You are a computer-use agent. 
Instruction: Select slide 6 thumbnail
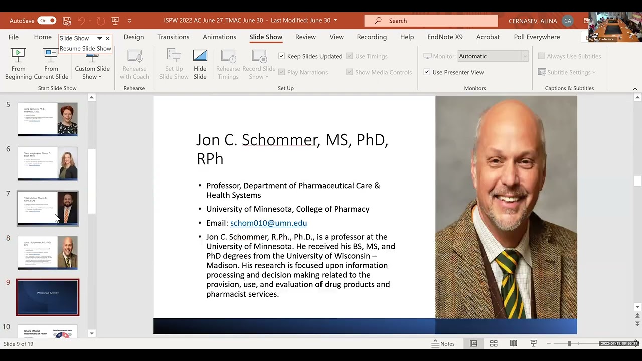coord(48,163)
